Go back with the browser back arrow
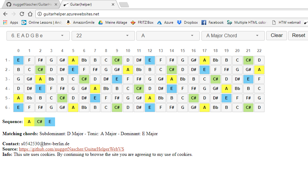 [5, 14]
